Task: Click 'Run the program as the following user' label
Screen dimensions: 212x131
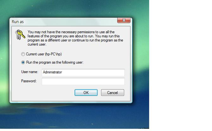Action: 55,62
